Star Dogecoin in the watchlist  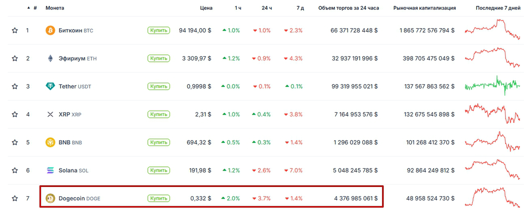coord(15,198)
